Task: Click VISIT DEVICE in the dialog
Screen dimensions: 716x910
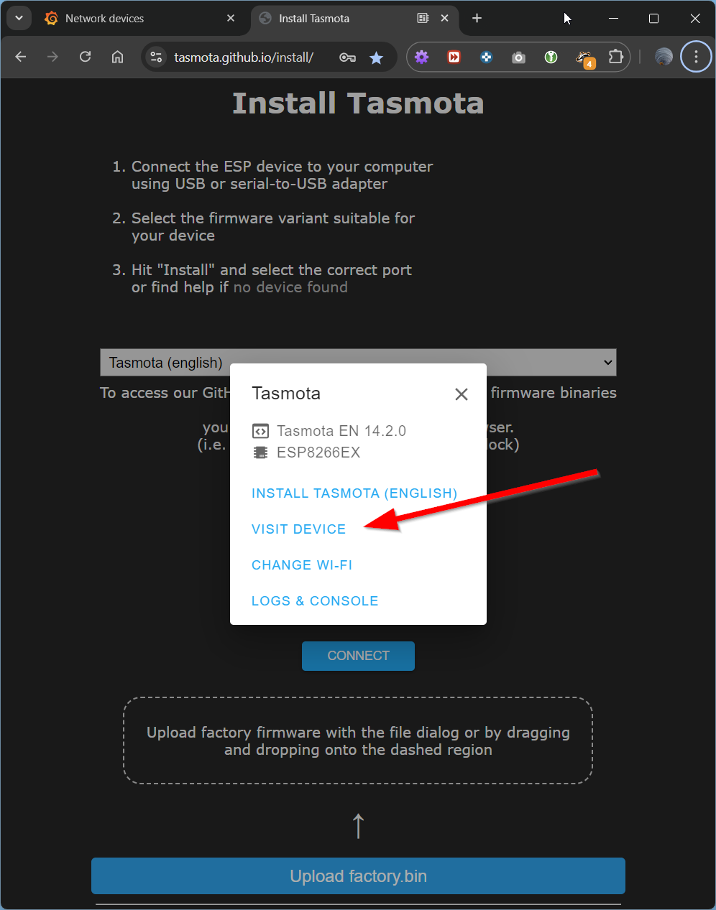Action: click(x=298, y=529)
